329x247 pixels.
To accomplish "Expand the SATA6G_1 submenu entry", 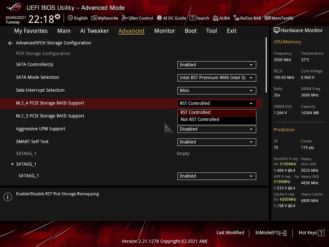I will [26, 164].
